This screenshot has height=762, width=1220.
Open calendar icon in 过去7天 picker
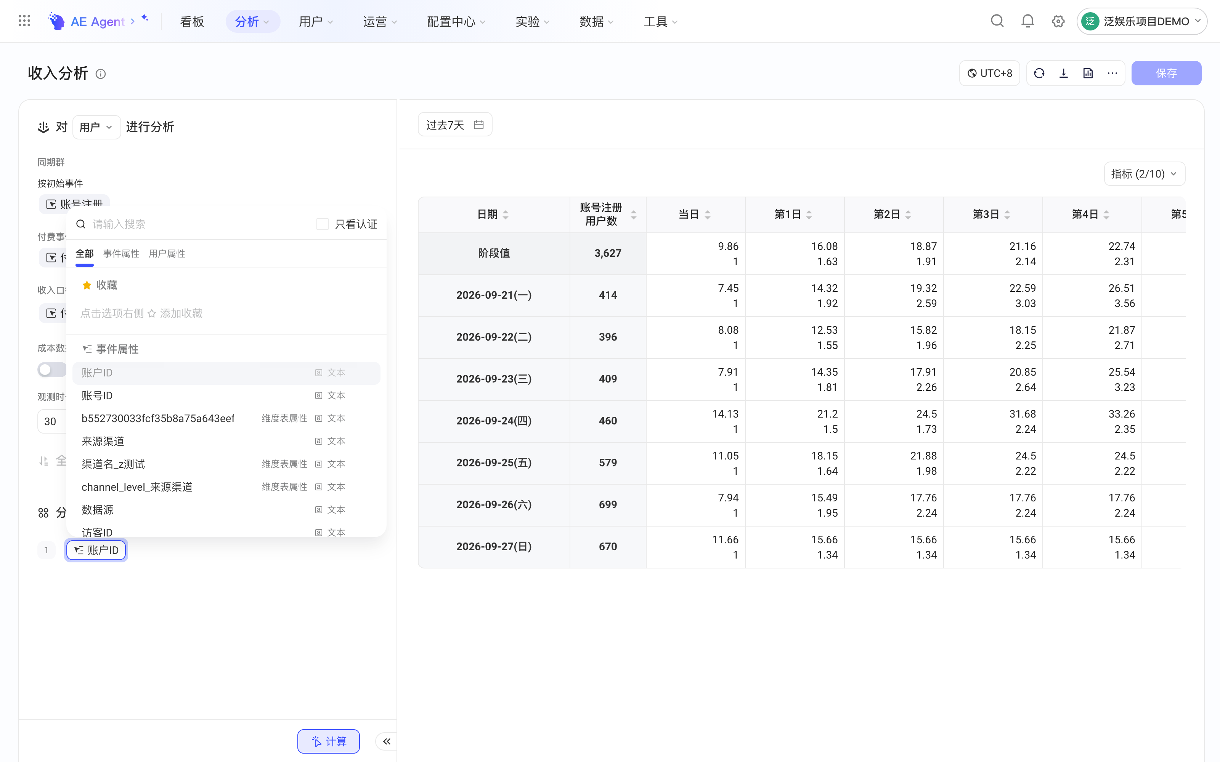(479, 125)
